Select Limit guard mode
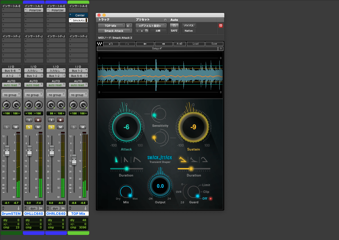 [206, 185]
